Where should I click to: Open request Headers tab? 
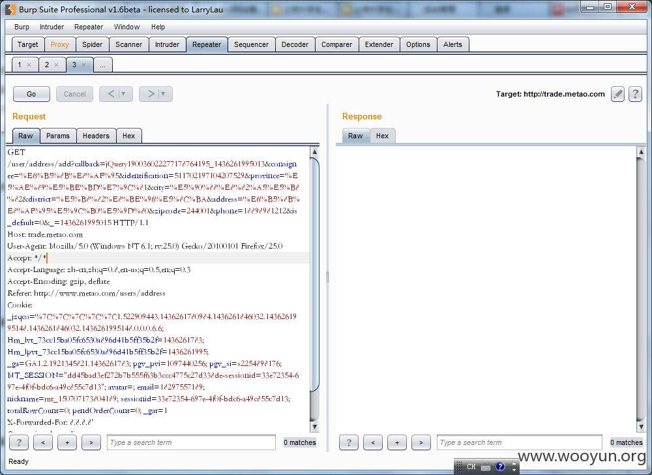pos(96,136)
